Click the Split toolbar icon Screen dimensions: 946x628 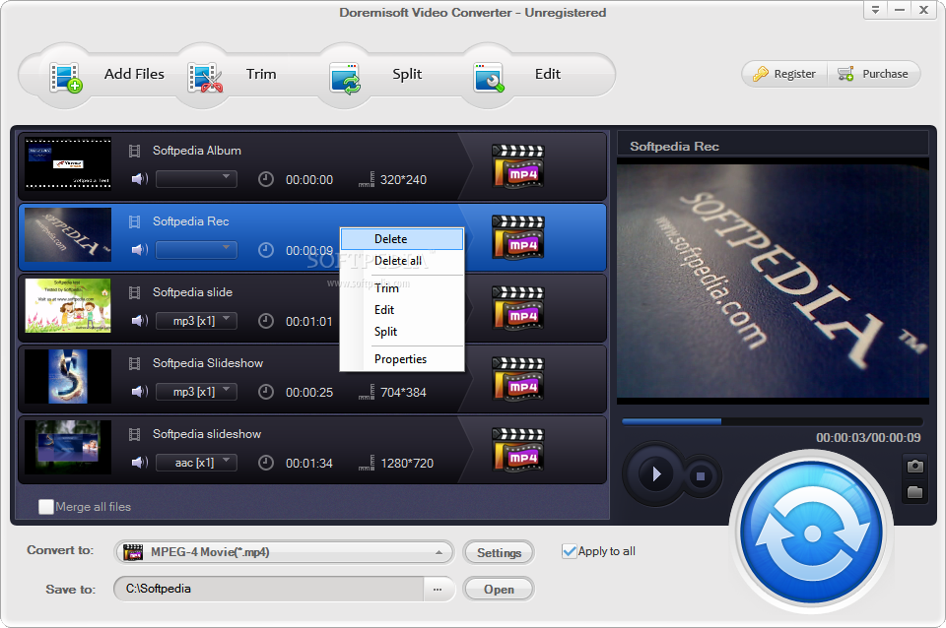point(345,79)
